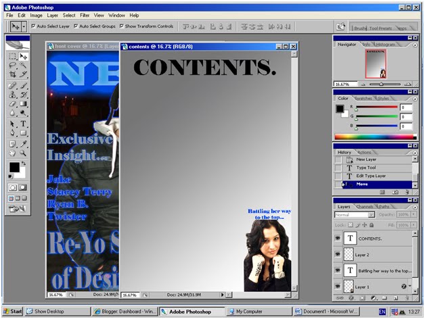Hide the CONTENTS. text layer

(338, 239)
